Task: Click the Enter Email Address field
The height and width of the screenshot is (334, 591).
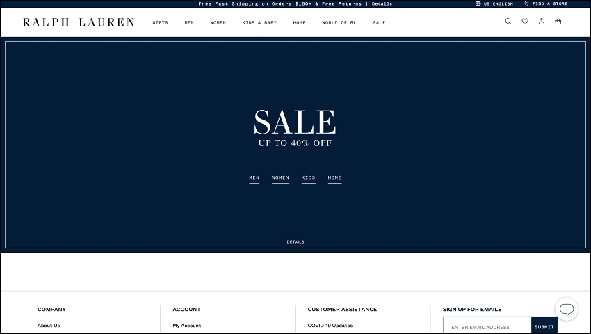Action: (x=487, y=327)
